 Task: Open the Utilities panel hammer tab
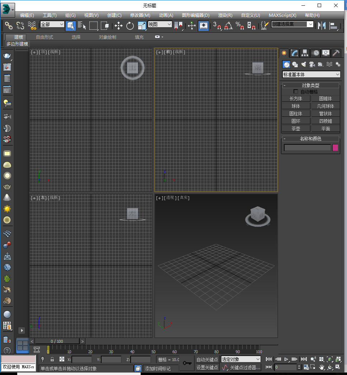[x=336, y=53]
